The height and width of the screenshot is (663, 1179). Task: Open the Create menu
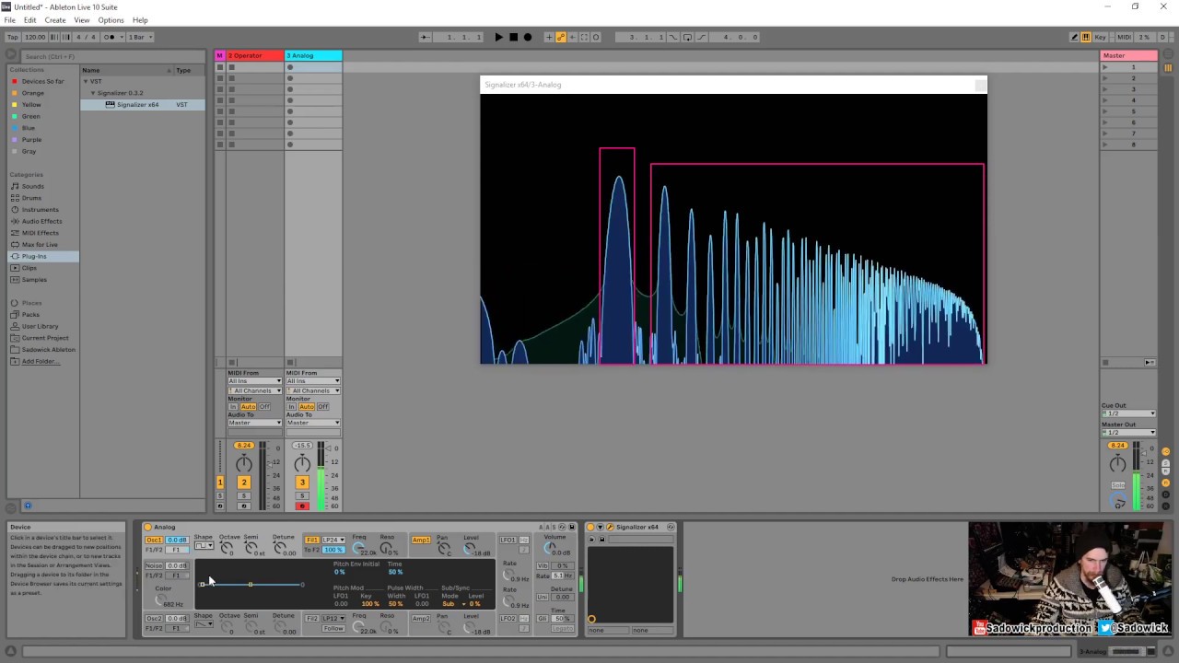pyautogui.click(x=55, y=20)
